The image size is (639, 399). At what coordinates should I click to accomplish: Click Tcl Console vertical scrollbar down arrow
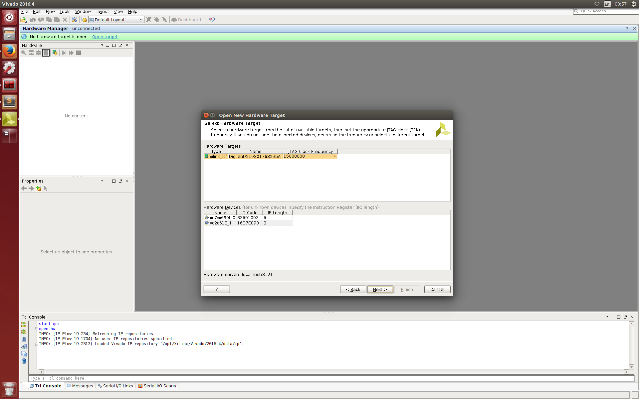(631, 367)
